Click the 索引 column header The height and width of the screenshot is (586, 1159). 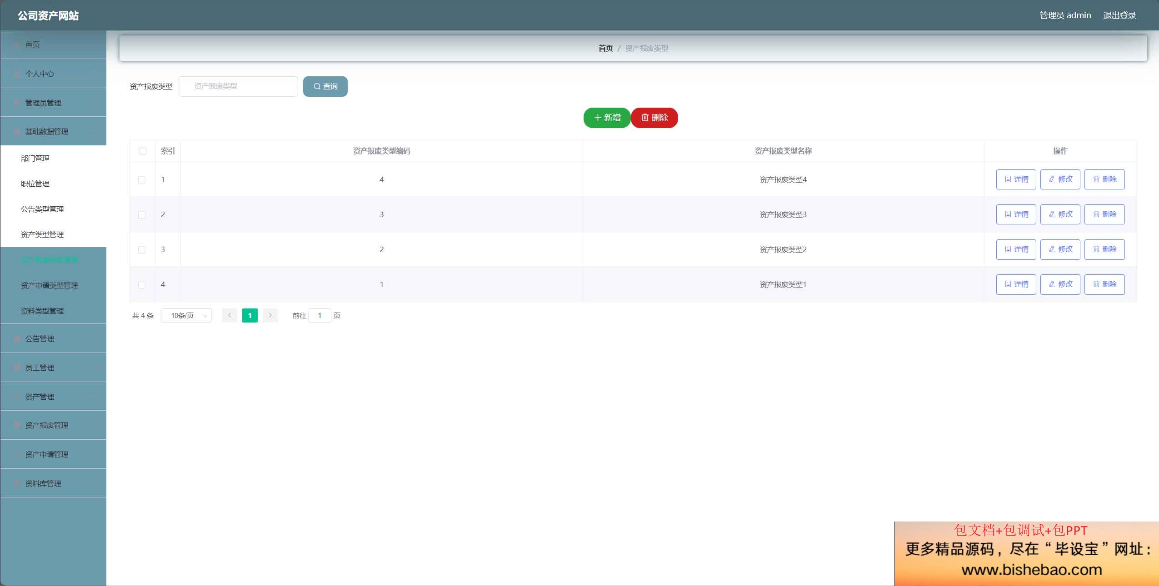168,151
